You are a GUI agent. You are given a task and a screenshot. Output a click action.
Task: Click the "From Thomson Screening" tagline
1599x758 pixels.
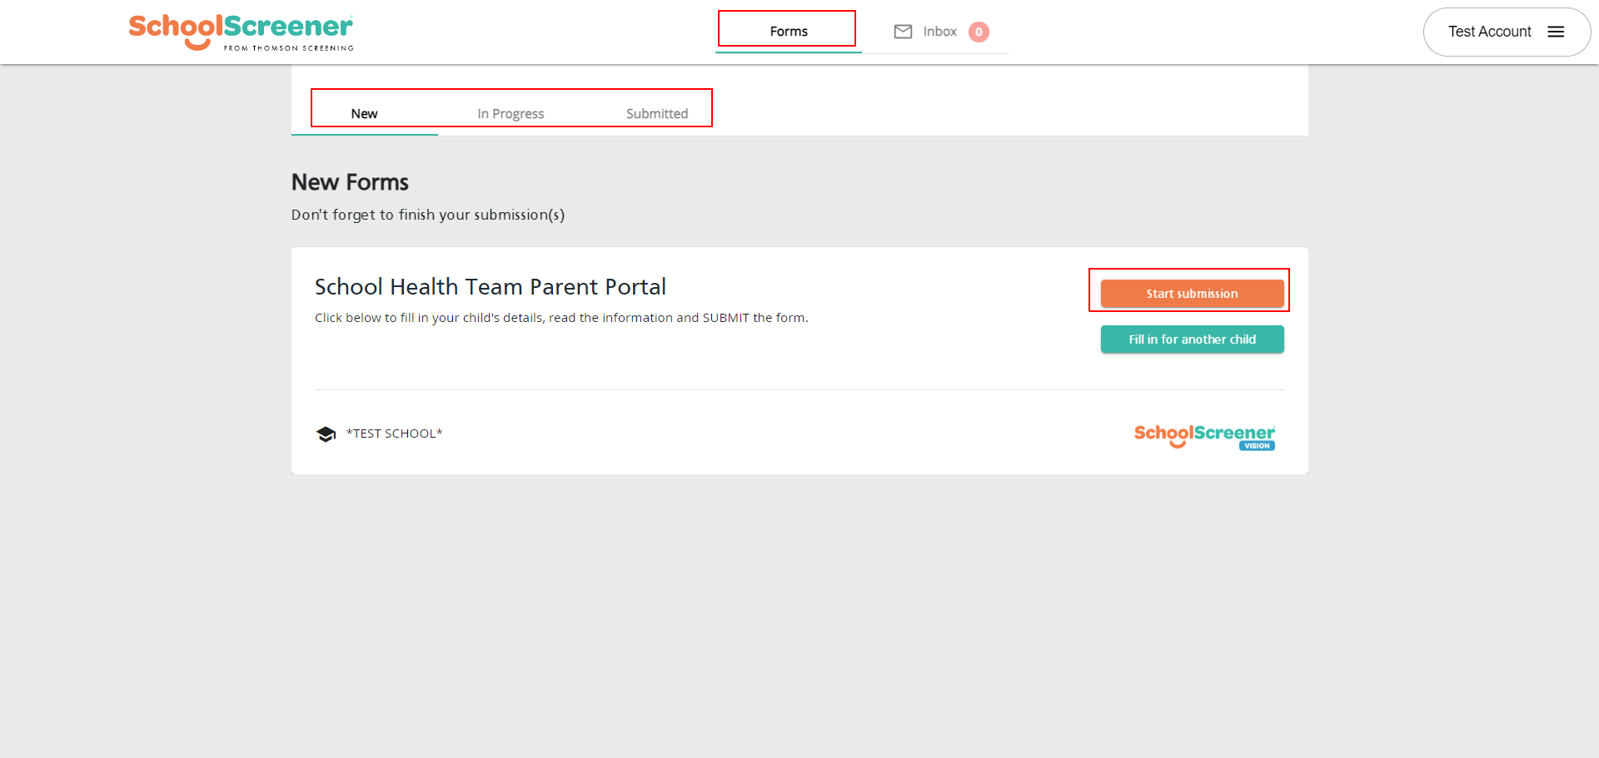coord(288,48)
